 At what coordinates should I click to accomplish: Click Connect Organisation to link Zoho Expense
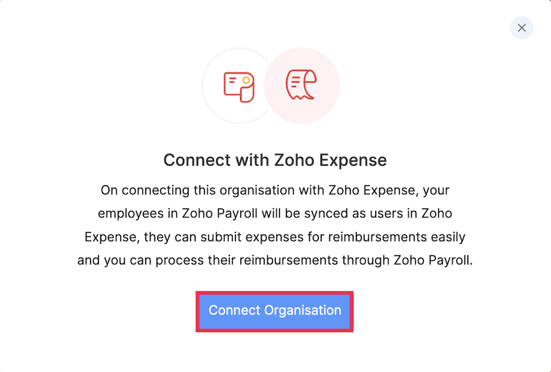pyautogui.click(x=274, y=311)
